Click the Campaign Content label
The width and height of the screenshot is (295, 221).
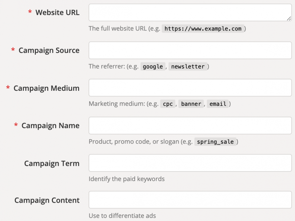(x=47, y=200)
